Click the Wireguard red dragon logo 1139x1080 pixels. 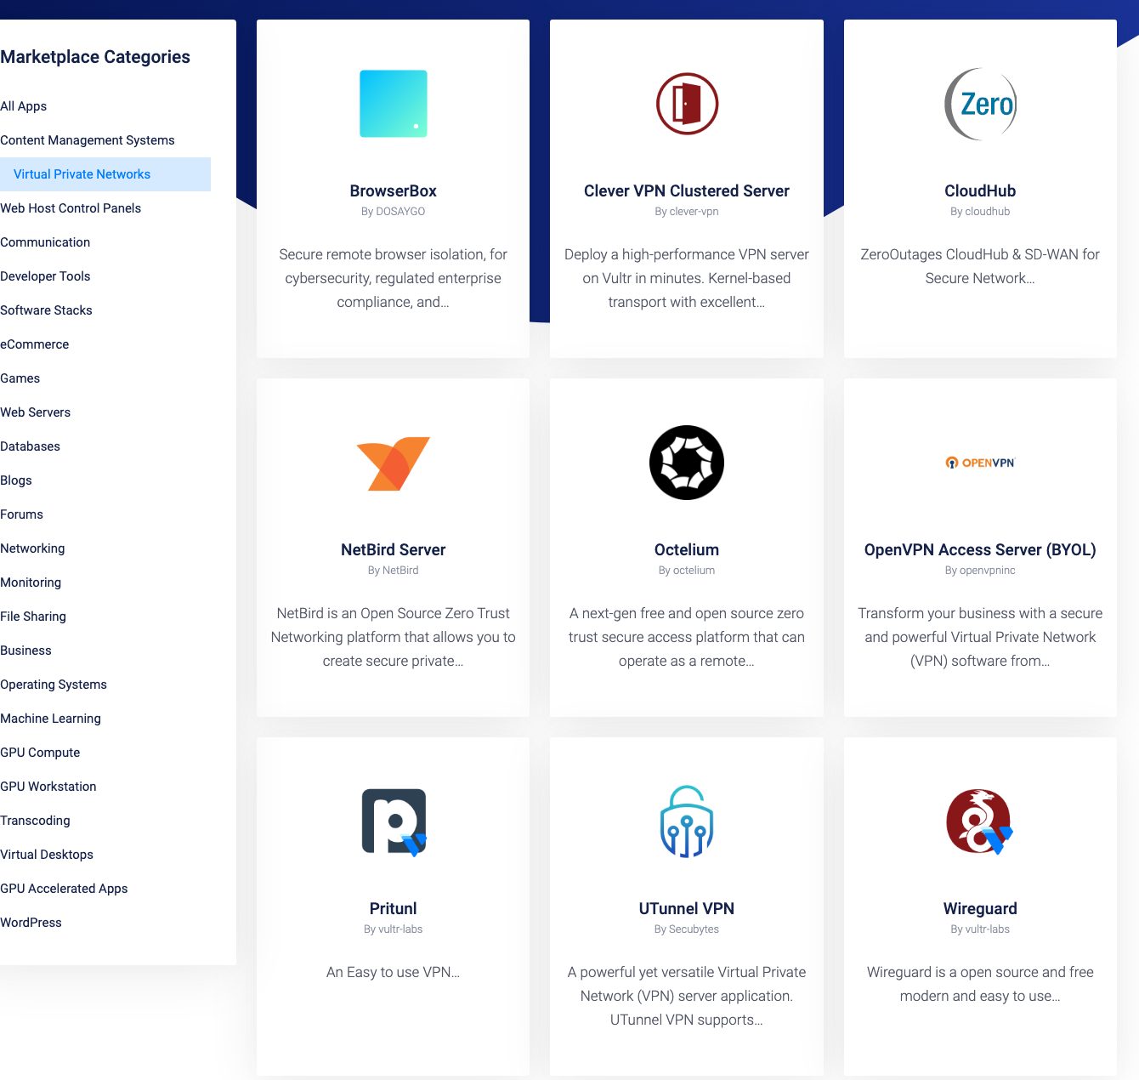click(x=980, y=821)
